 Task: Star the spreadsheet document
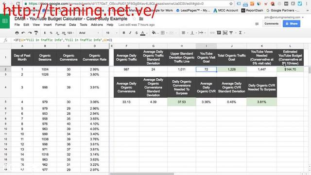[134, 19]
